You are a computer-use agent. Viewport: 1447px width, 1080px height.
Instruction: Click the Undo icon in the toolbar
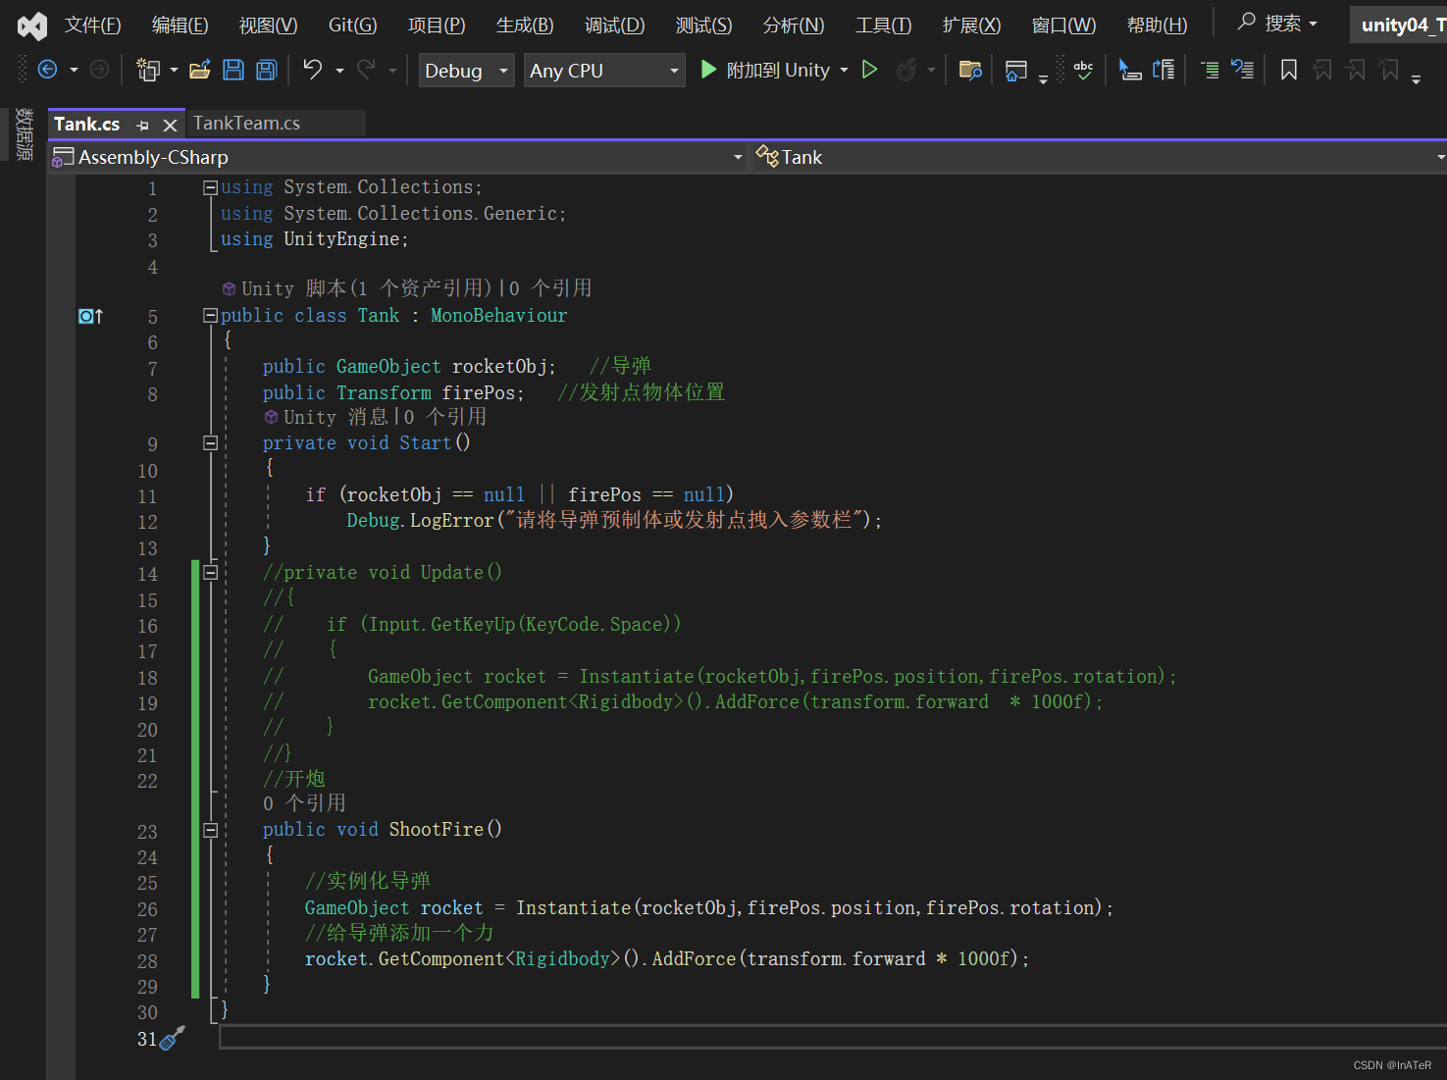(311, 70)
